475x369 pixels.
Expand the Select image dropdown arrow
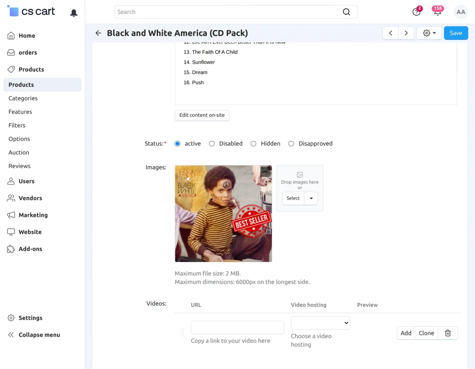click(311, 198)
